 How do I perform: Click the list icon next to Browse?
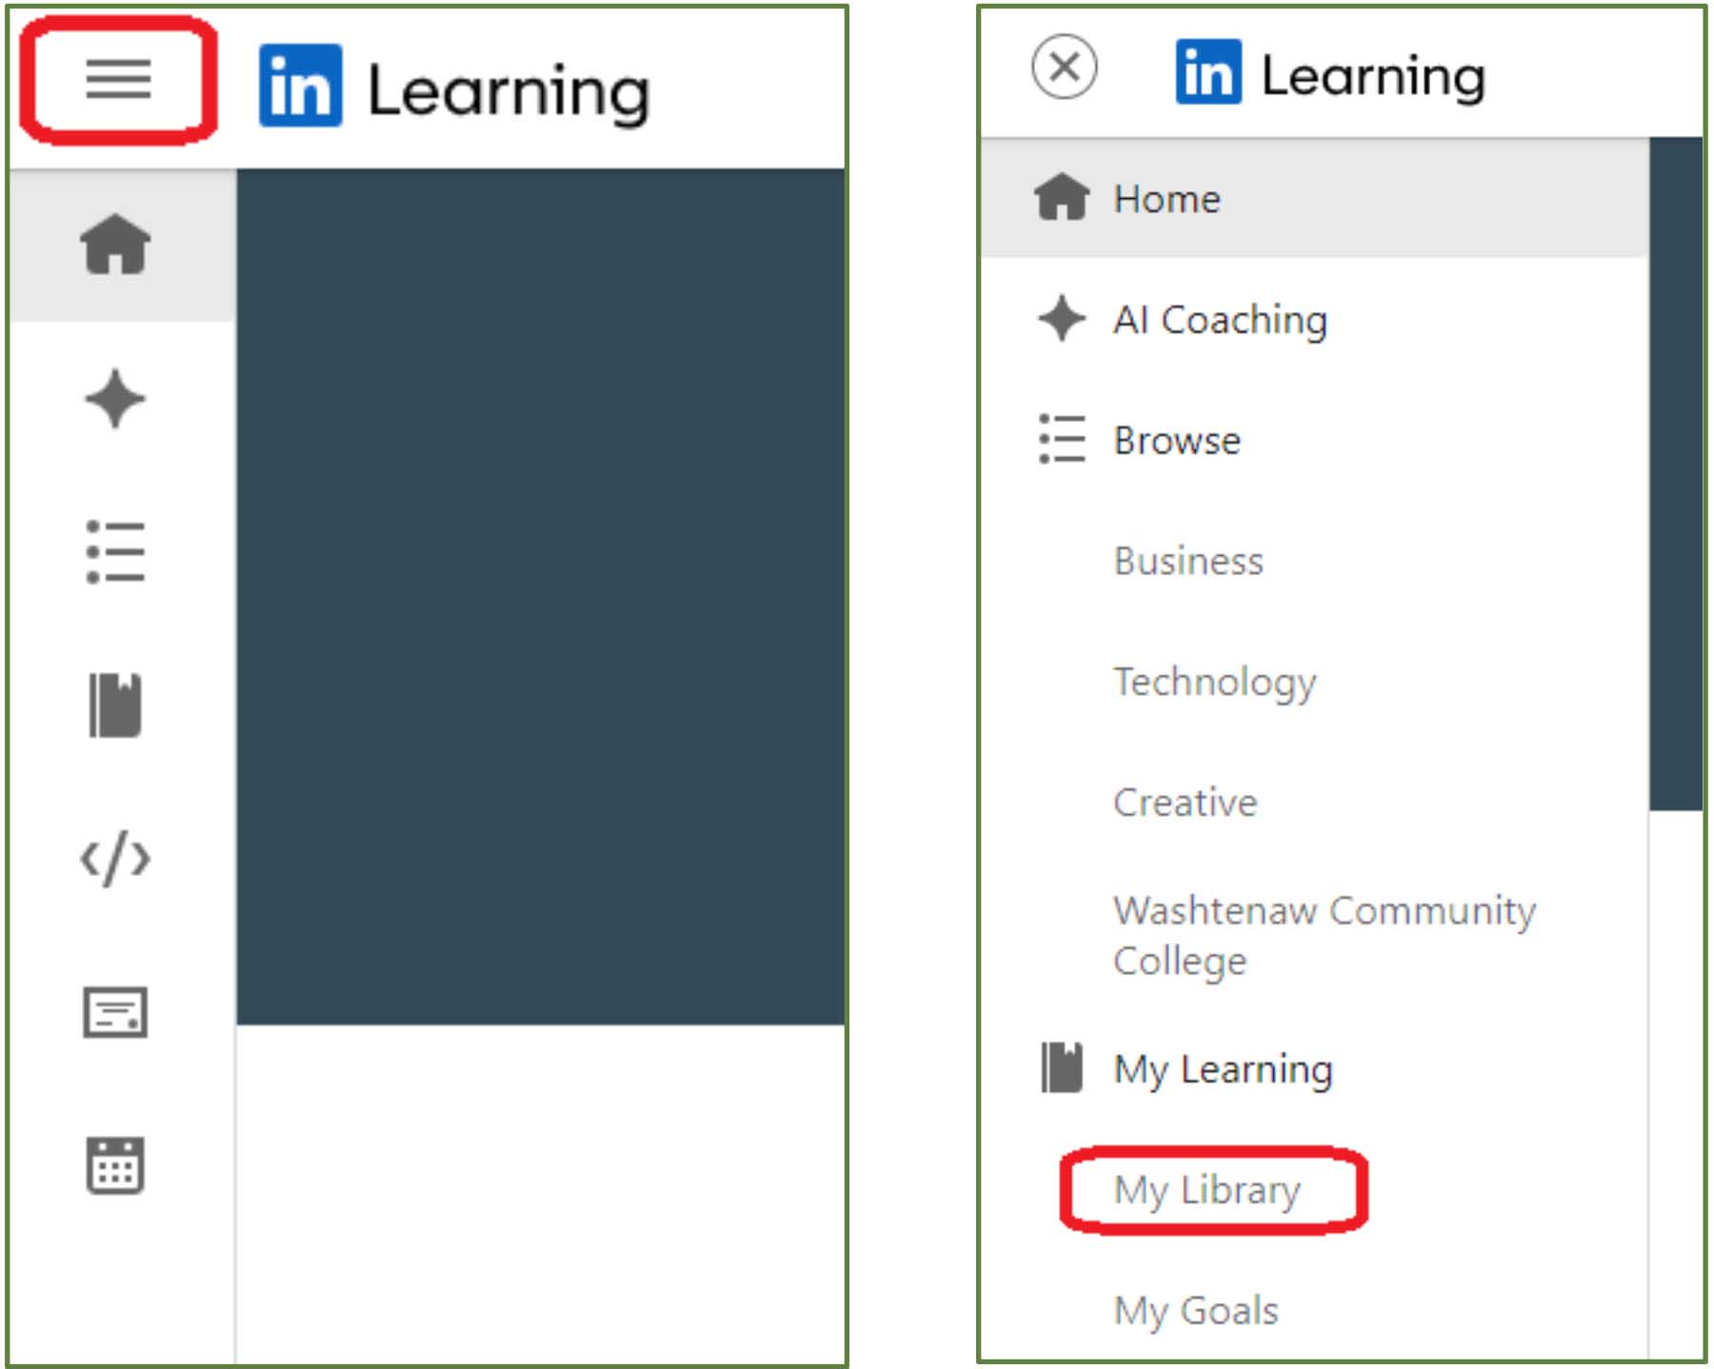[1062, 439]
